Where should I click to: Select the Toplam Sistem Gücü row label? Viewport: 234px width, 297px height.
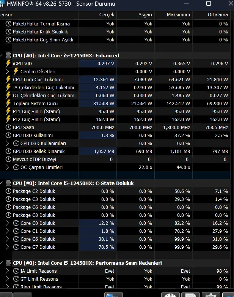coord(35,103)
